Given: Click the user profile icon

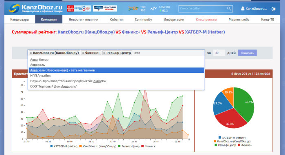Looking at the screenshot, I should click(243, 9).
